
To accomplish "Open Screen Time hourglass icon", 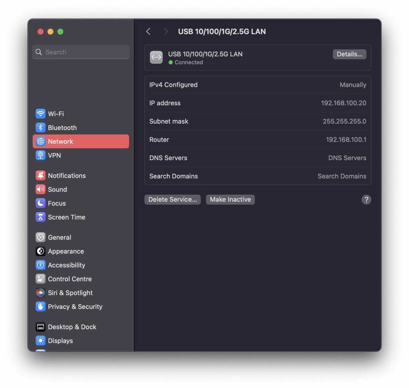I will 40,217.
